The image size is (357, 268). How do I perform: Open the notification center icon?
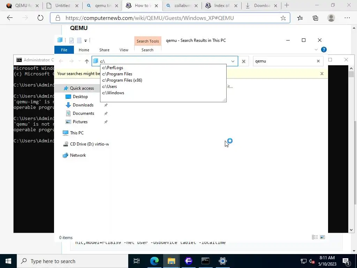pyautogui.click(x=346, y=261)
